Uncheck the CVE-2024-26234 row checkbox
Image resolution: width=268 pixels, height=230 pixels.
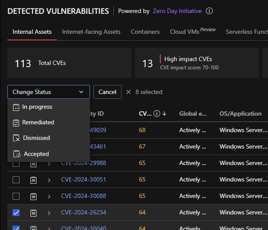[x=16, y=213]
